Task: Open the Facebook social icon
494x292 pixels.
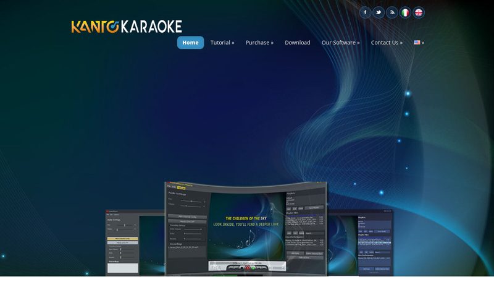Action: 365,12
